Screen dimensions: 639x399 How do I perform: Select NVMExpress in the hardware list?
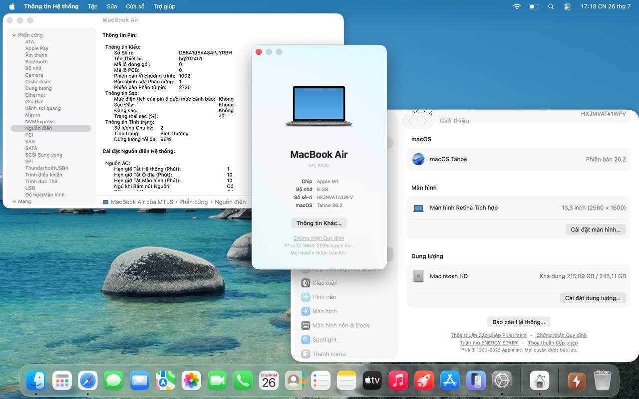pos(40,122)
